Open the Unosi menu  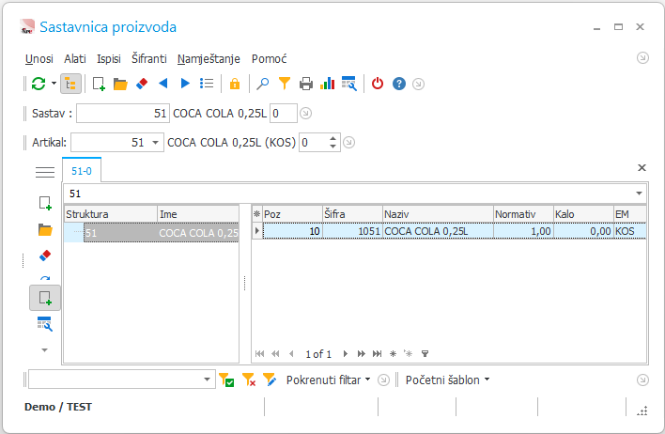[x=39, y=58]
